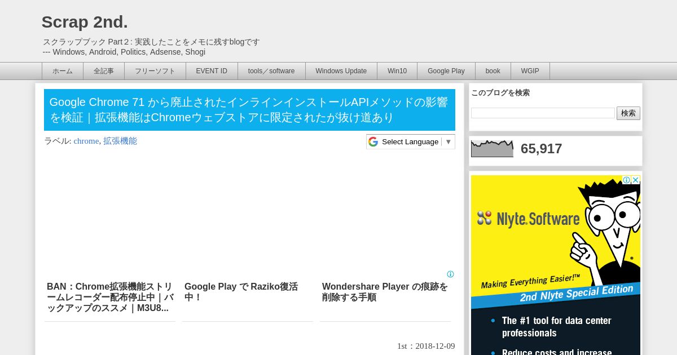Viewport: 677px width, 355px height.
Task: Go to the Google Play menu item
Action: pyautogui.click(x=446, y=71)
